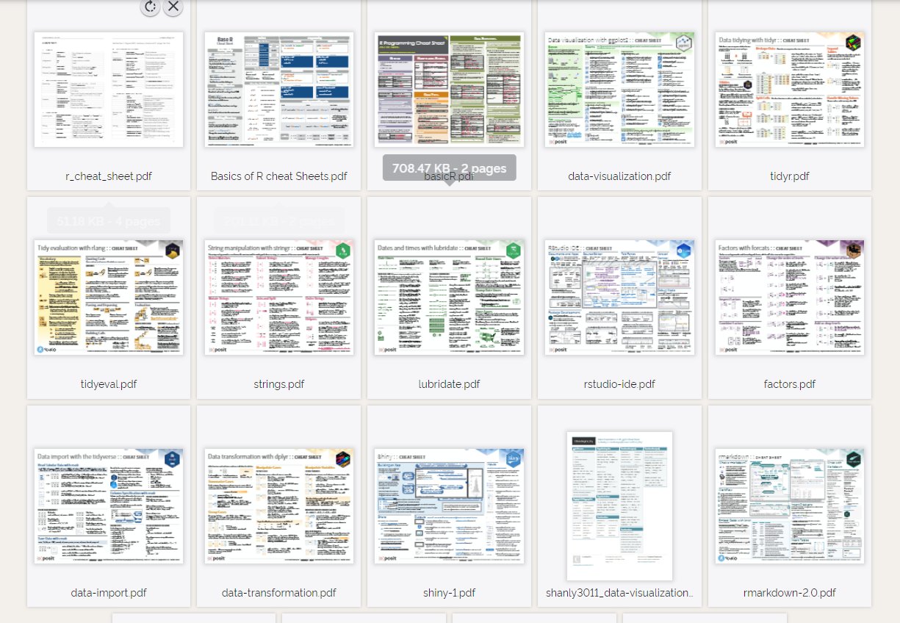
Task: Select the shanly3011 portrait page thumbnail
Action: tap(620, 506)
